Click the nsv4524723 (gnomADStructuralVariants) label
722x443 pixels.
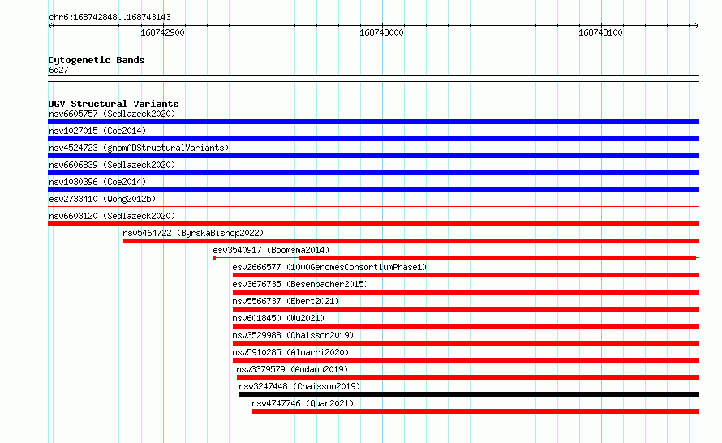139,148
